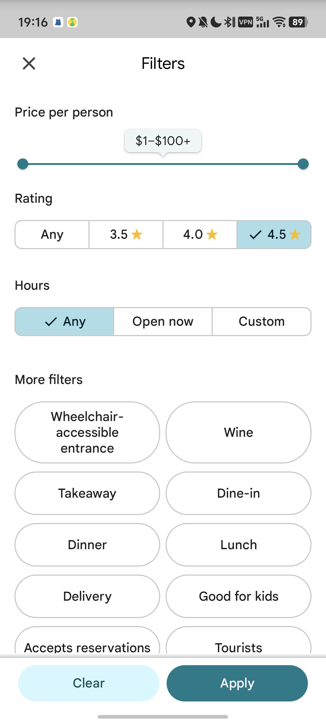
Task: Choose the 4.0 star rating filter
Action: coord(200,234)
